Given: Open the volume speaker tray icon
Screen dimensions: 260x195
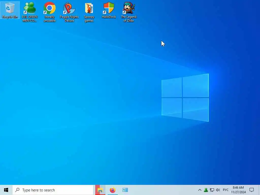Looking at the screenshot, I should point(218,190).
